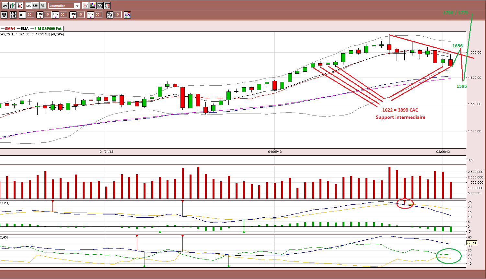This screenshot has height=279, width=486.
Task: Click the trash bin icon
Action: pyautogui.click(x=4, y=15)
